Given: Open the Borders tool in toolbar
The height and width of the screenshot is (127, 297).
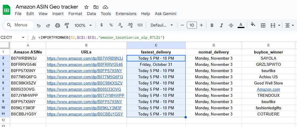Looking at the screenshot, I should tap(263, 25).
